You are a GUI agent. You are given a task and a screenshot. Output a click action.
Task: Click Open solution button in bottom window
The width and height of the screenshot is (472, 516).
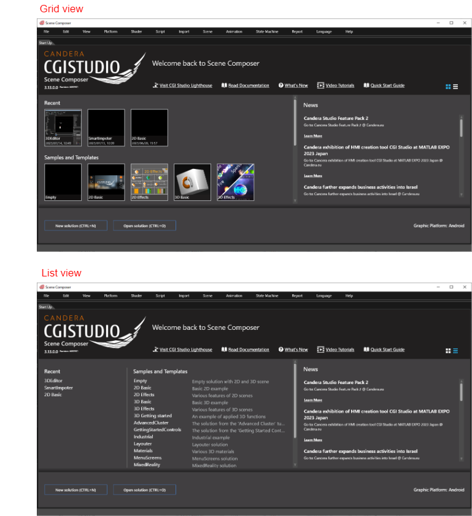144,490
